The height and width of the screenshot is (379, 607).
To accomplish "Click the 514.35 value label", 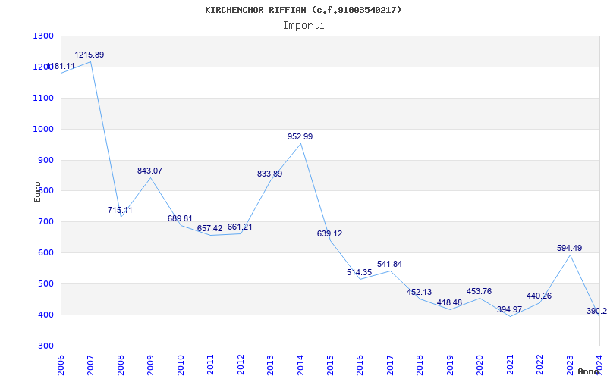I will pyautogui.click(x=359, y=273).
